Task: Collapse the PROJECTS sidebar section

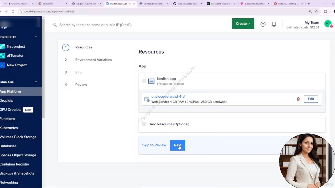Action: (36, 37)
